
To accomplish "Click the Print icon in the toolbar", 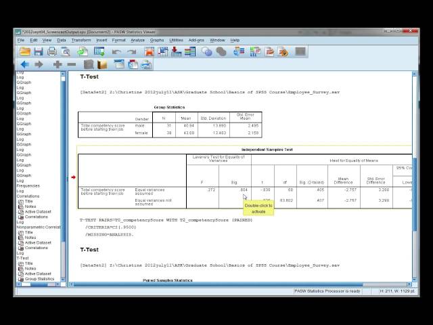I will 52,51.
